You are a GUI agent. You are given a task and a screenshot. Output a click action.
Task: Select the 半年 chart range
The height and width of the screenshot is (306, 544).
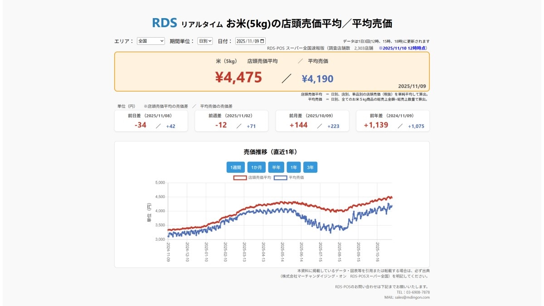pyautogui.click(x=276, y=167)
